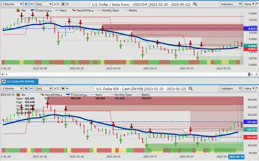The image size is (259, 161).
Task: Zoom out with blue minus on DXY00 chart
Action: click(31, 88)
